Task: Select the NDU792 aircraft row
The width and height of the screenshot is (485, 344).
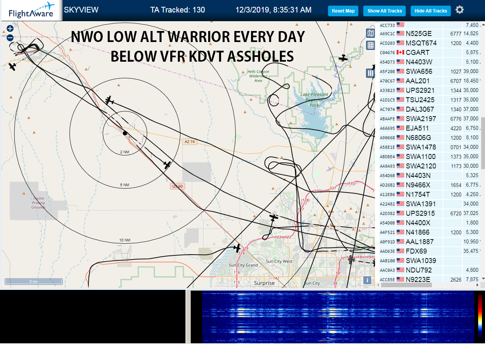Action: [x=430, y=270]
